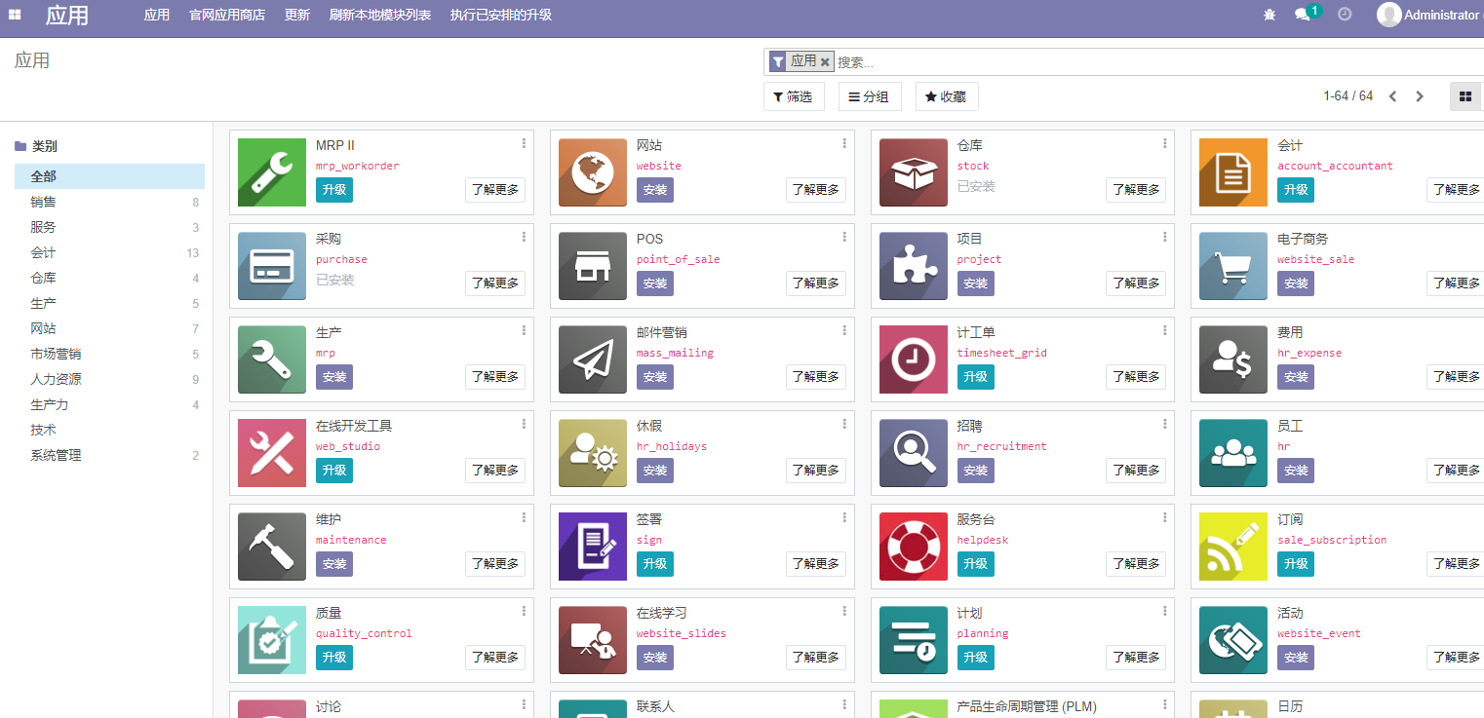This screenshot has height=718, width=1484.
Task: Open the options kebab on MRP II card
Action: pos(524,143)
